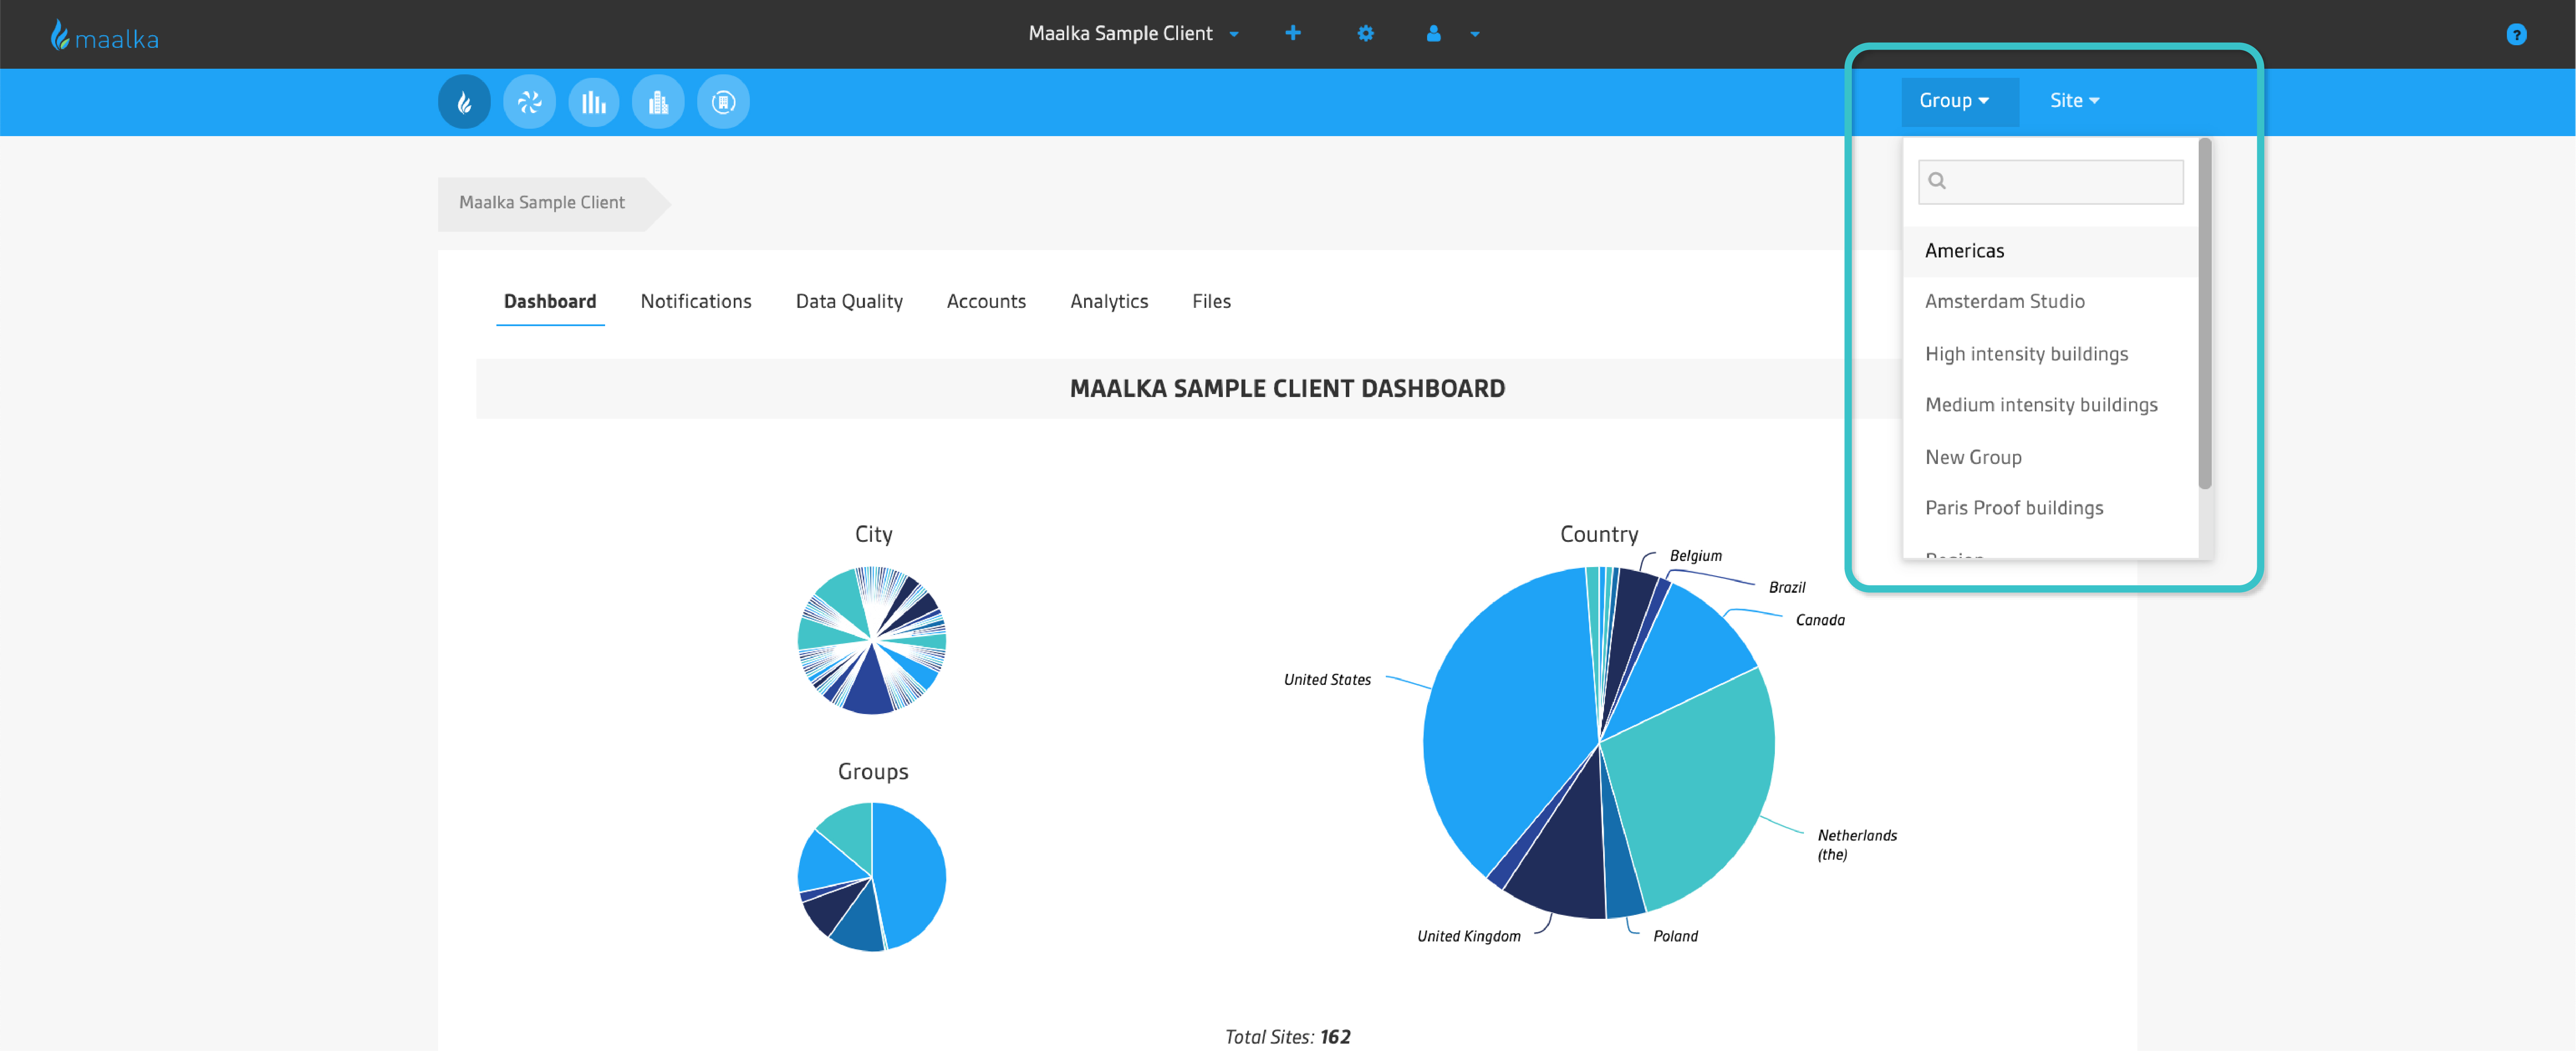2576x1051 pixels.
Task: Click the Canada chart label
Action: [x=1820, y=620]
